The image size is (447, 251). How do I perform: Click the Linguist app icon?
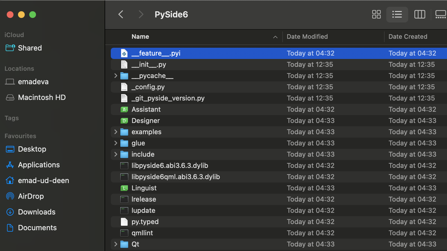[x=124, y=188]
